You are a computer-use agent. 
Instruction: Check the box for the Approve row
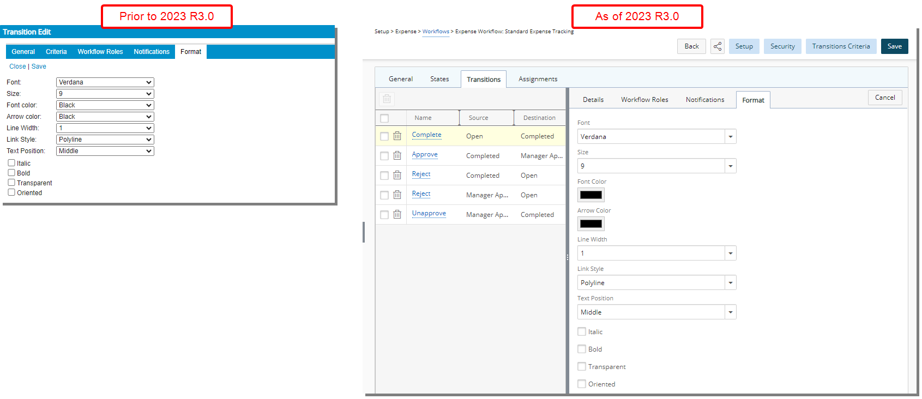pyautogui.click(x=384, y=156)
